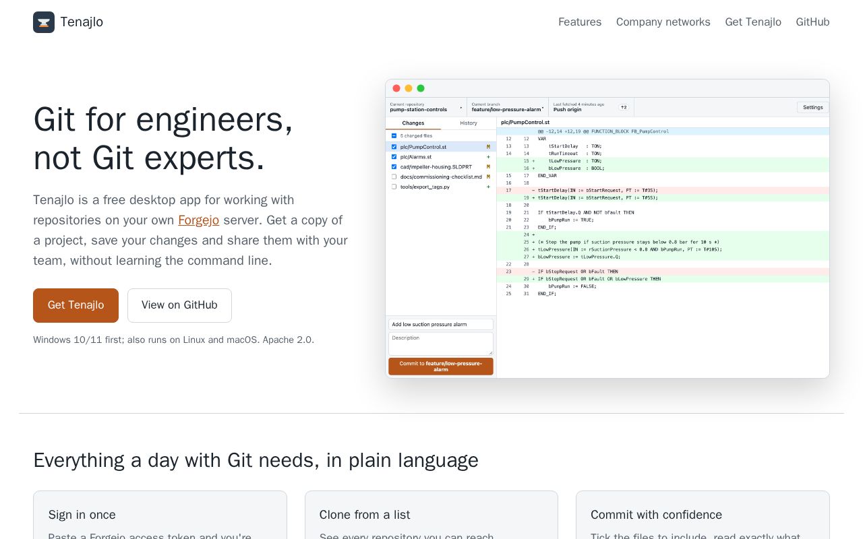Follow the Forgejo link in the intro text
Image resolution: width=863 pixels, height=539 pixels.
pos(198,220)
